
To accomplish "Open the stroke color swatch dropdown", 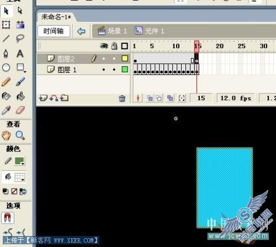I will 20,161.
